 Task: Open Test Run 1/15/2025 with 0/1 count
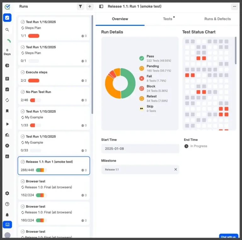54,54
